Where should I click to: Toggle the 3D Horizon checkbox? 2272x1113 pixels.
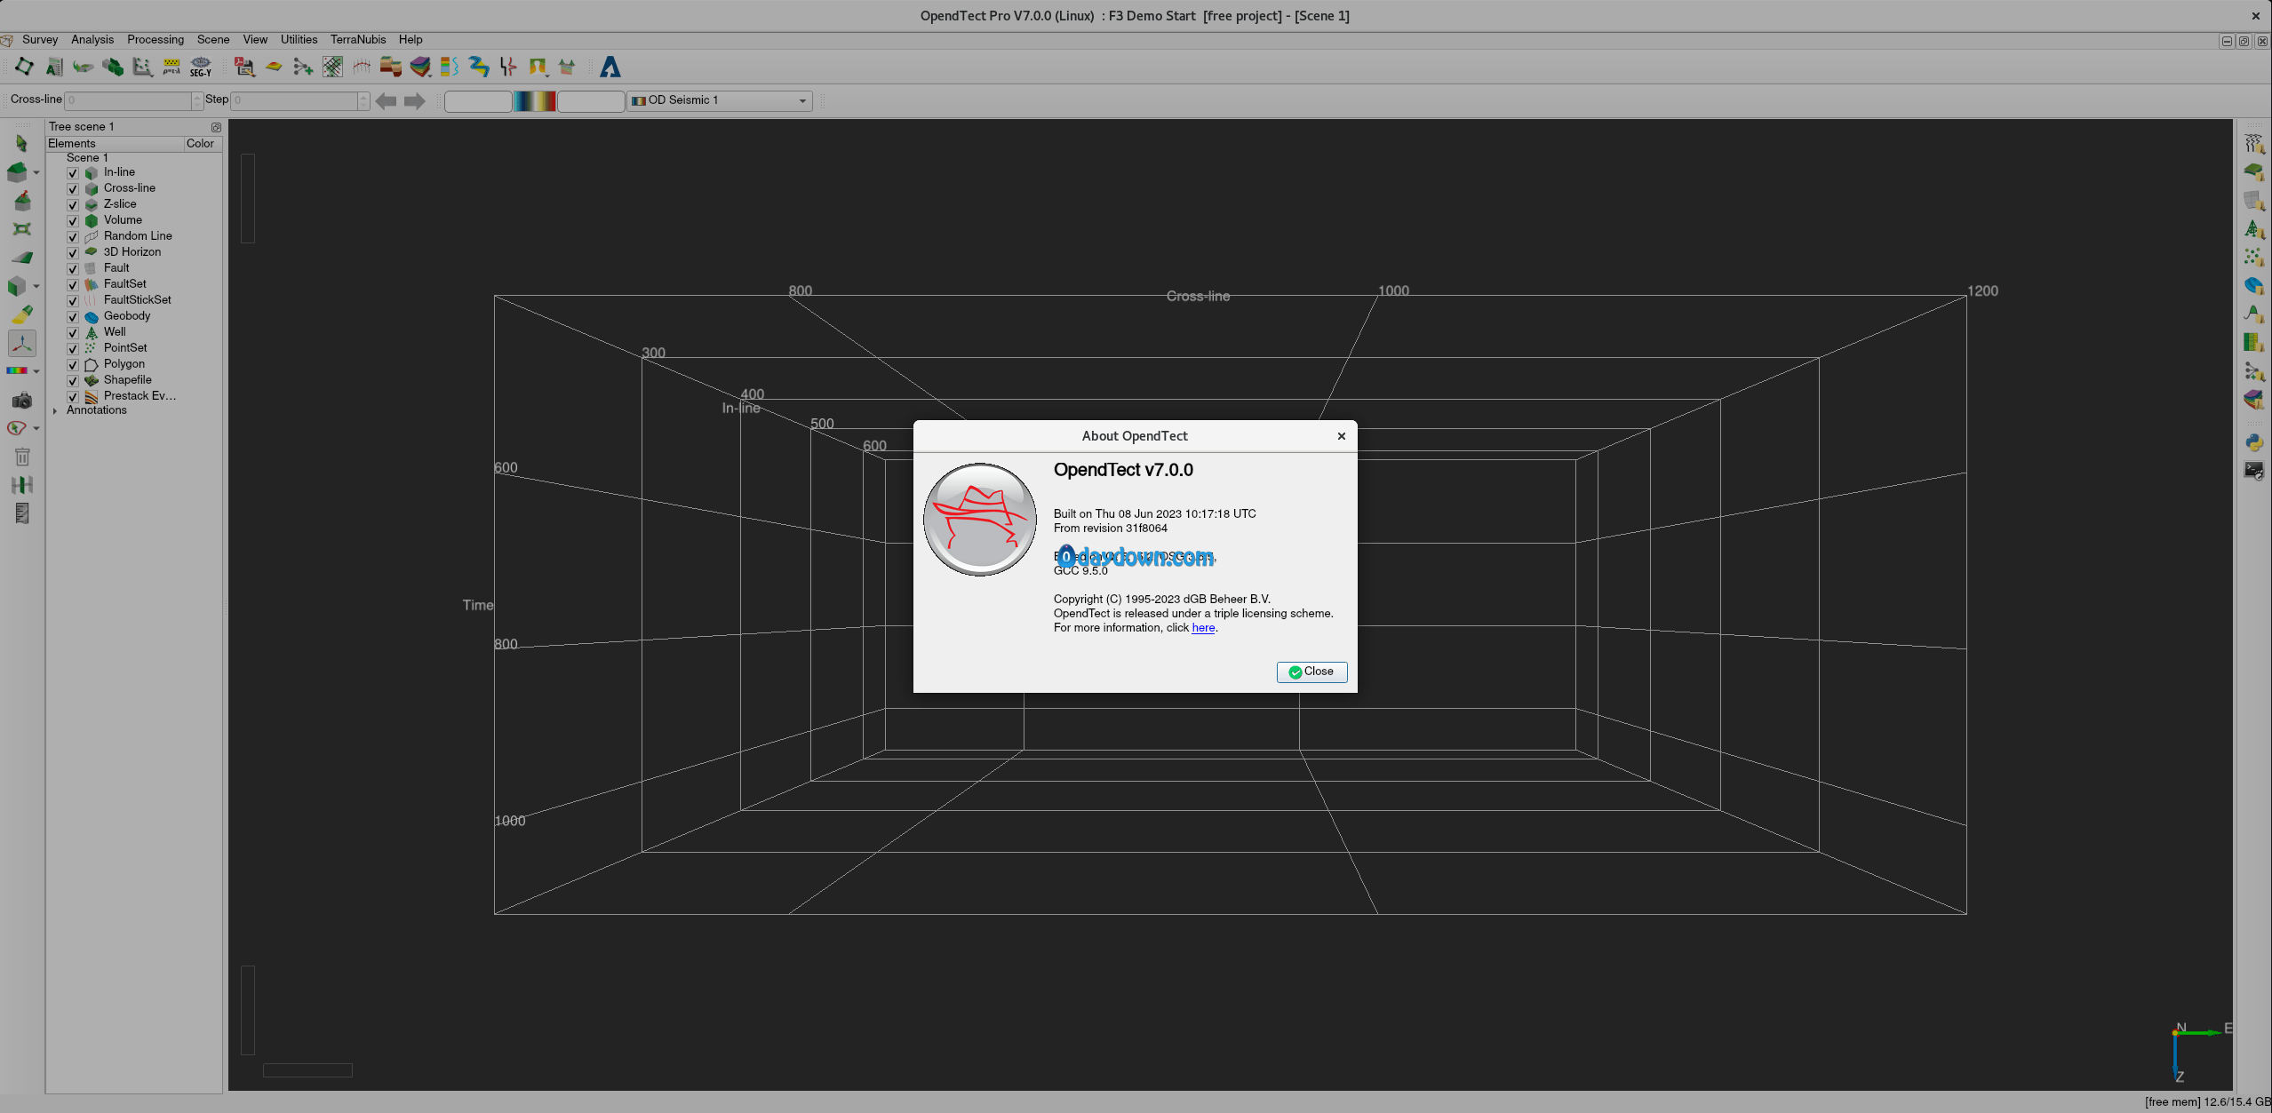tap(73, 253)
